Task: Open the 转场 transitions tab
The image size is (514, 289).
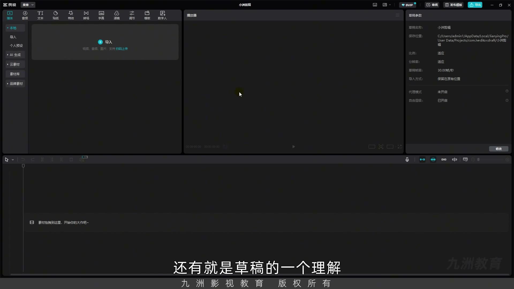Action: 86,15
